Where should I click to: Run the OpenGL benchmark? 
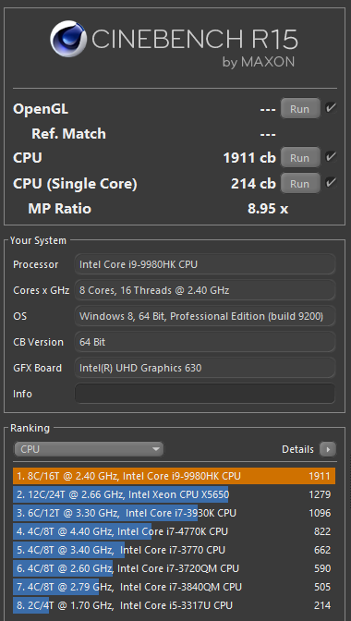pos(300,108)
